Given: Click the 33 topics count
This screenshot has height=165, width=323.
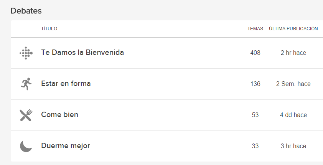Looking at the screenshot, I should (x=255, y=146).
